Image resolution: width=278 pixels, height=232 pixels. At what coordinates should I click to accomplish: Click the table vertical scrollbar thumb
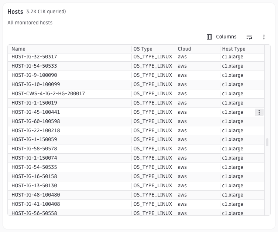[x=267, y=142]
